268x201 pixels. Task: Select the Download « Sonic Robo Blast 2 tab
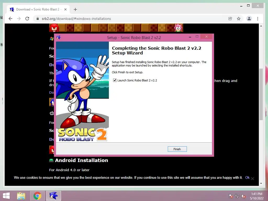[x=38, y=9]
